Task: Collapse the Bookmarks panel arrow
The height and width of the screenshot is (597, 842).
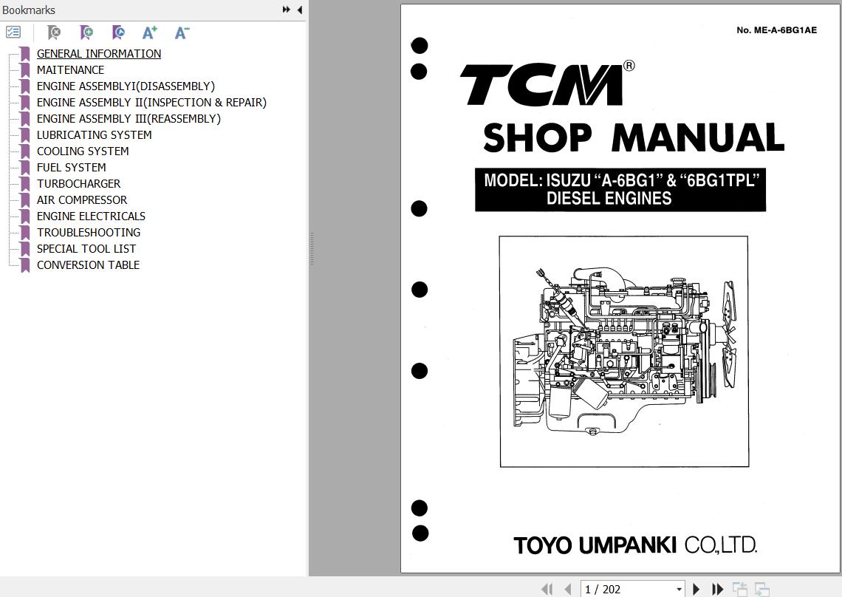Action: (x=300, y=10)
